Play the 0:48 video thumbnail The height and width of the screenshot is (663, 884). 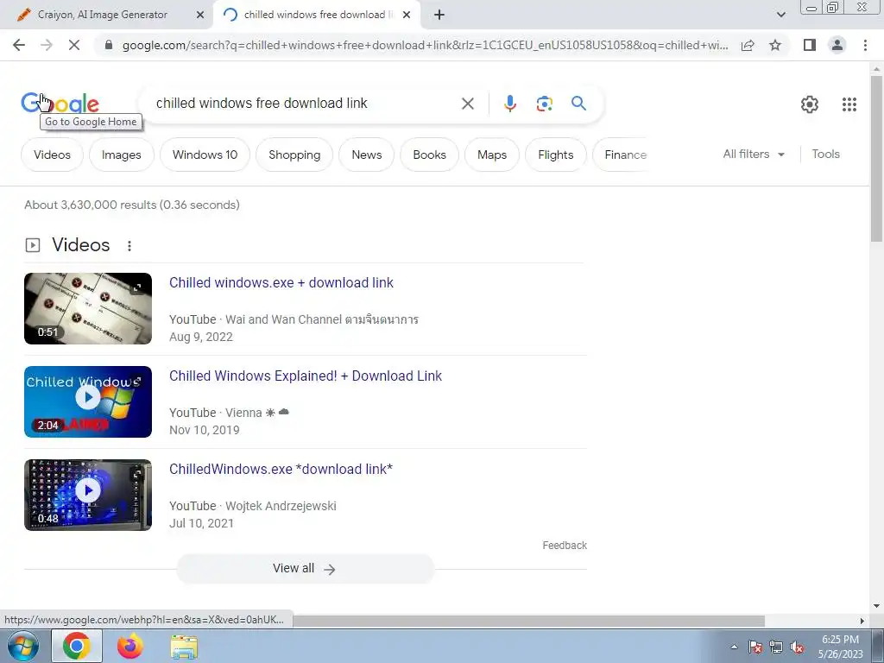point(88,495)
